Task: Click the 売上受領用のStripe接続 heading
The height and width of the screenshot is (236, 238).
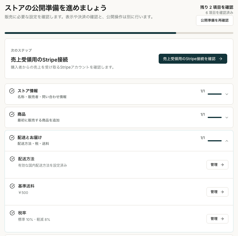Action: point(39,60)
